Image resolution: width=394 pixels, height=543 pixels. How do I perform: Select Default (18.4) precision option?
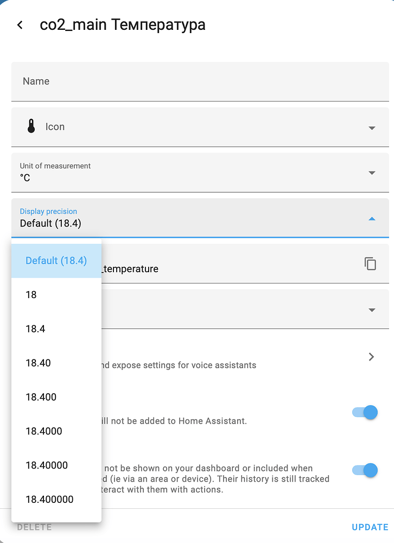pos(56,261)
